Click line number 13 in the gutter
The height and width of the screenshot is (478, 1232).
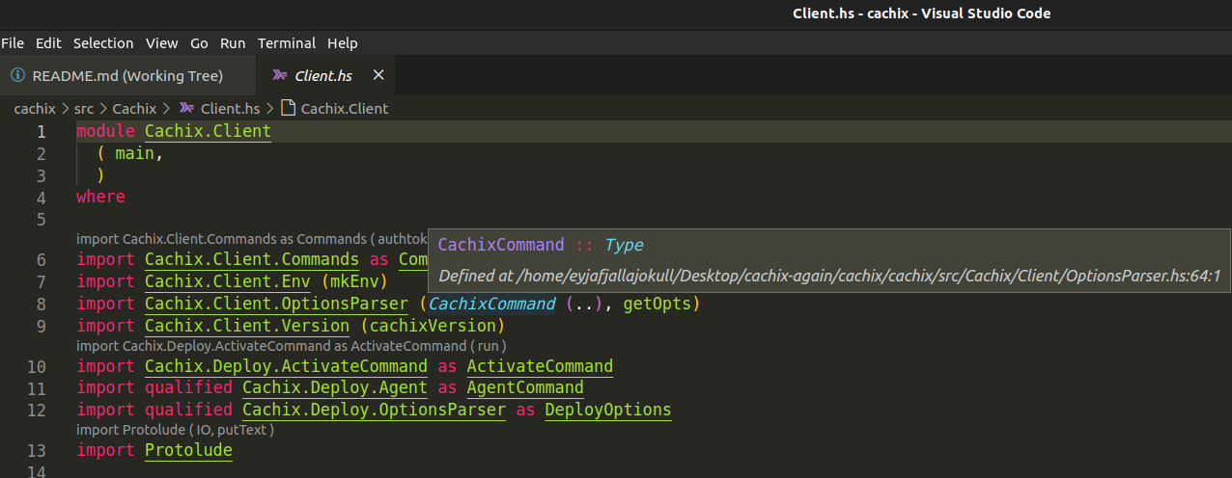pyautogui.click(x=37, y=451)
